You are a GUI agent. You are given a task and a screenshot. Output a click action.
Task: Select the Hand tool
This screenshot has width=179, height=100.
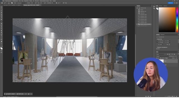1,41
